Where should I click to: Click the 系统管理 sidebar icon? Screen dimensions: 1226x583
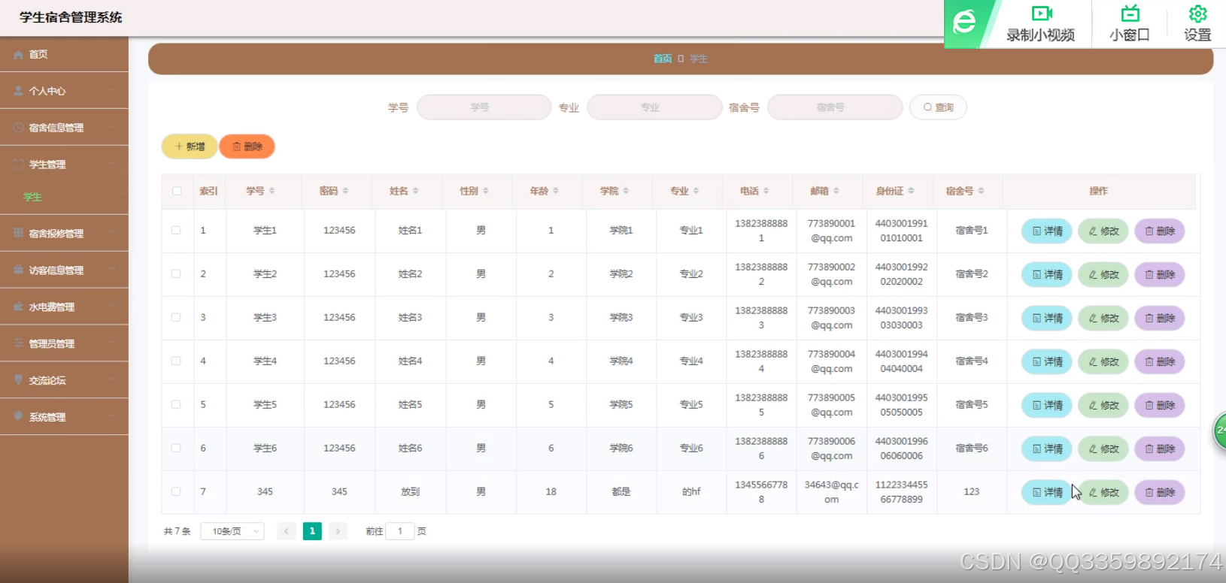coord(18,416)
